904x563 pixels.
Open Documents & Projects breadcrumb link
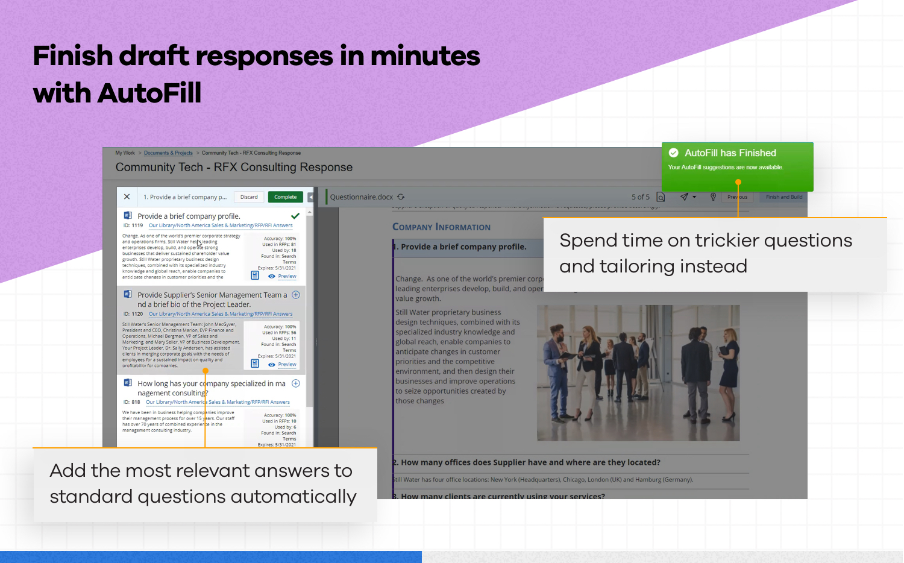pyautogui.click(x=168, y=153)
